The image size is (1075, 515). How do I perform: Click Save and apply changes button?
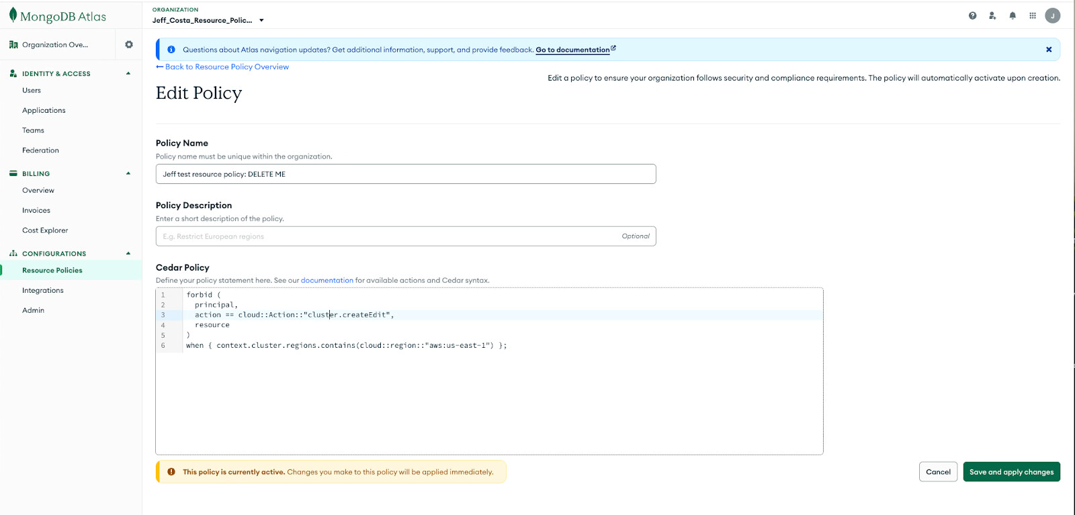pos(1011,472)
